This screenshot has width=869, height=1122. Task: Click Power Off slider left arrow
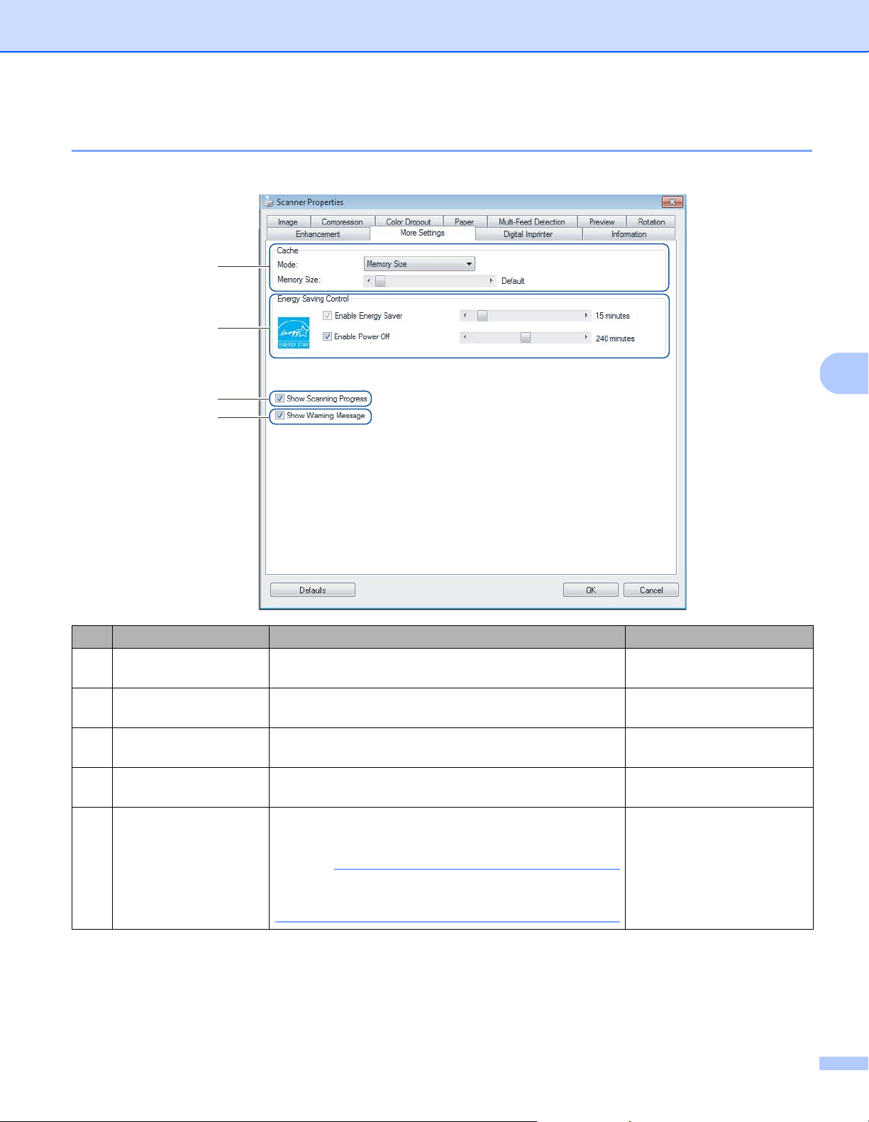(465, 338)
